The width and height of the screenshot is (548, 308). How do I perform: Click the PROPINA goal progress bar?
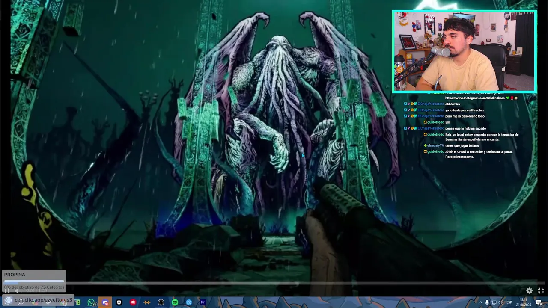tap(34, 281)
